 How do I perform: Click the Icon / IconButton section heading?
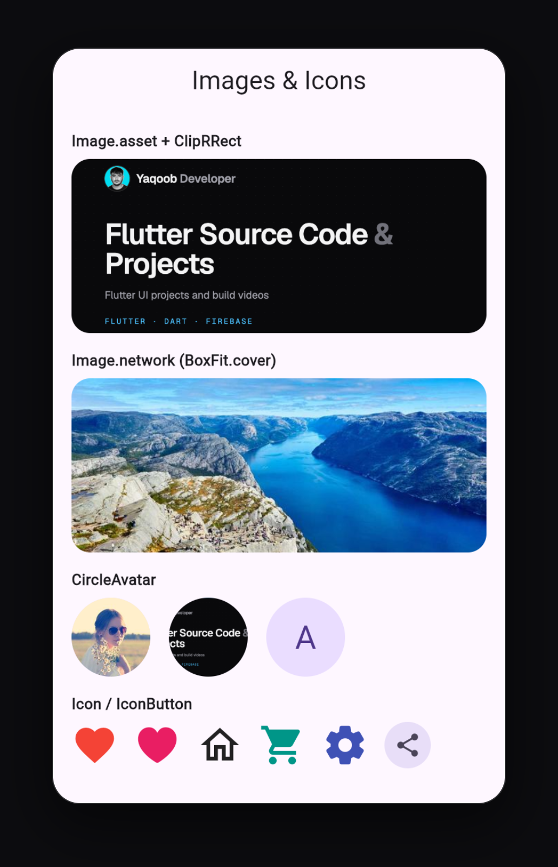pos(132,704)
